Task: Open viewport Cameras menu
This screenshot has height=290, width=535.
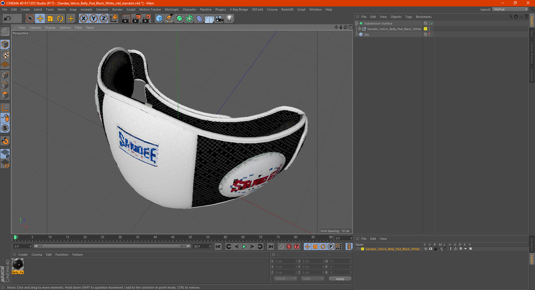Action: (x=35, y=28)
